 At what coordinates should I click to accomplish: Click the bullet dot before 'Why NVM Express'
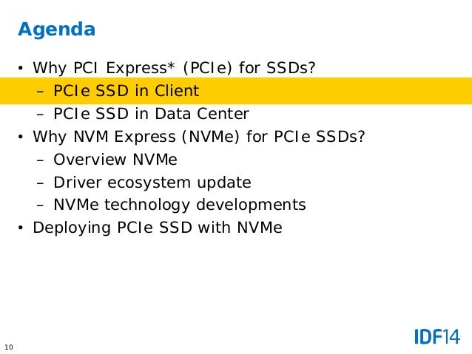[21, 137]
